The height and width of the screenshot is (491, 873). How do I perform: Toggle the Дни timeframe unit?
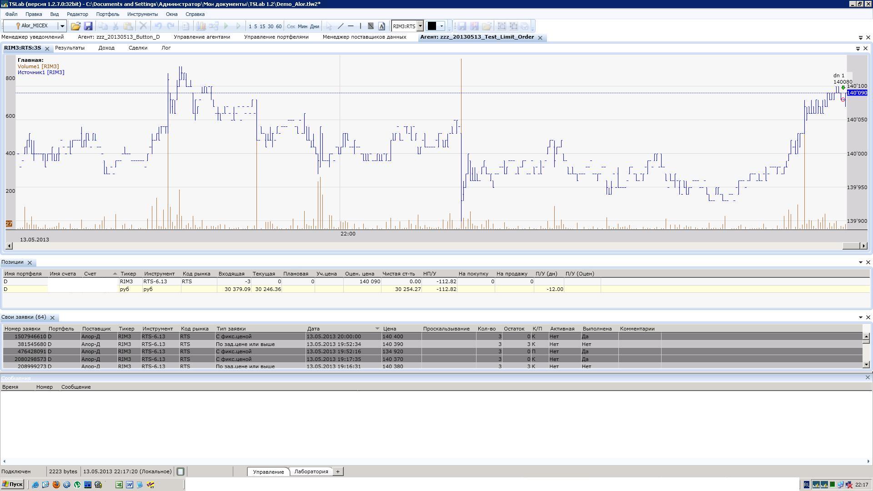pyautogui.click(x=315, y=26)
